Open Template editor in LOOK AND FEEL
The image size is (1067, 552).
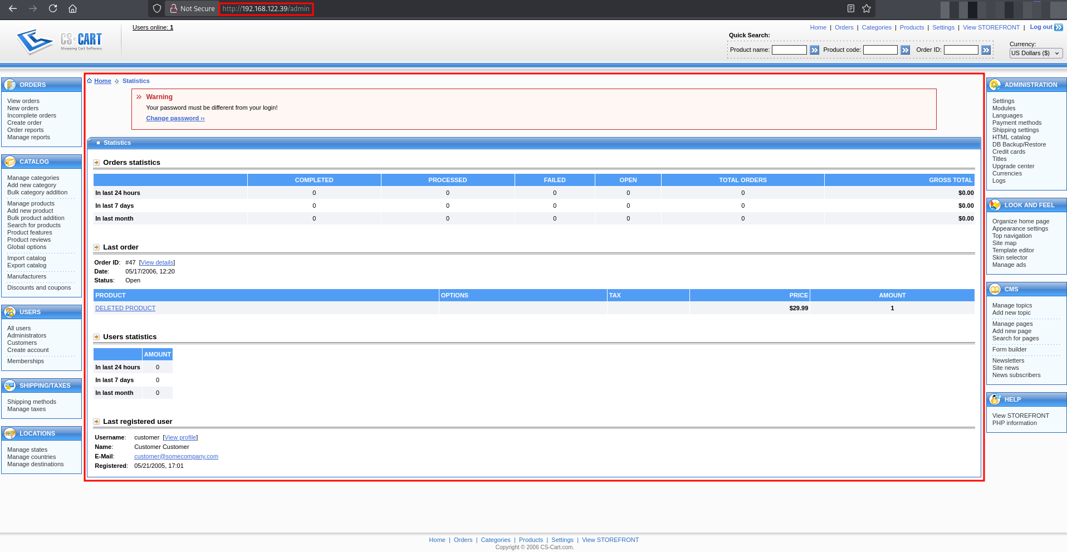click(x=1013, y=250)
